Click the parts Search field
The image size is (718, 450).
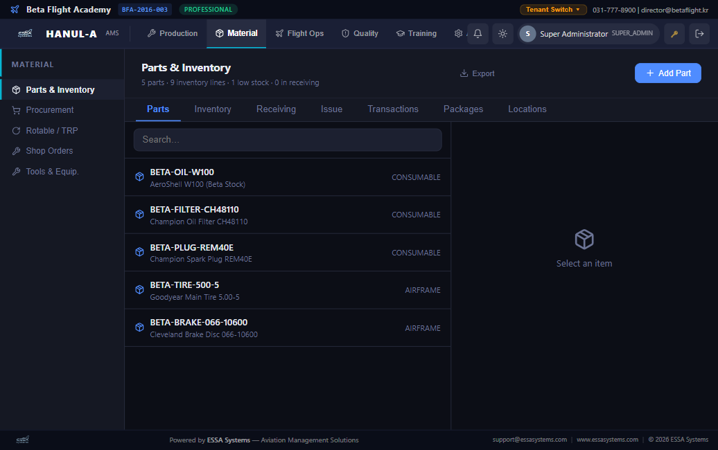click(288, 140)
